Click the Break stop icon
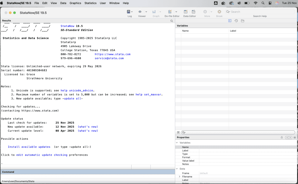This screenshot has height=184, width=298. coord(219,12)
